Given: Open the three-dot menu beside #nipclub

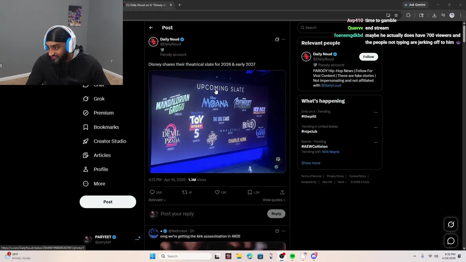Looking at the screenshot, I should pyautogui.click(x=376, y=127).
